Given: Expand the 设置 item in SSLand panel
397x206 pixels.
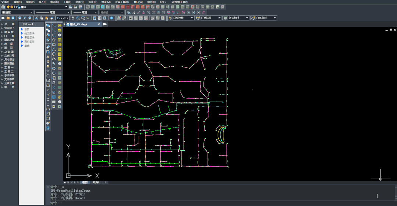Looking at the screenshot, I should (22, 29).
